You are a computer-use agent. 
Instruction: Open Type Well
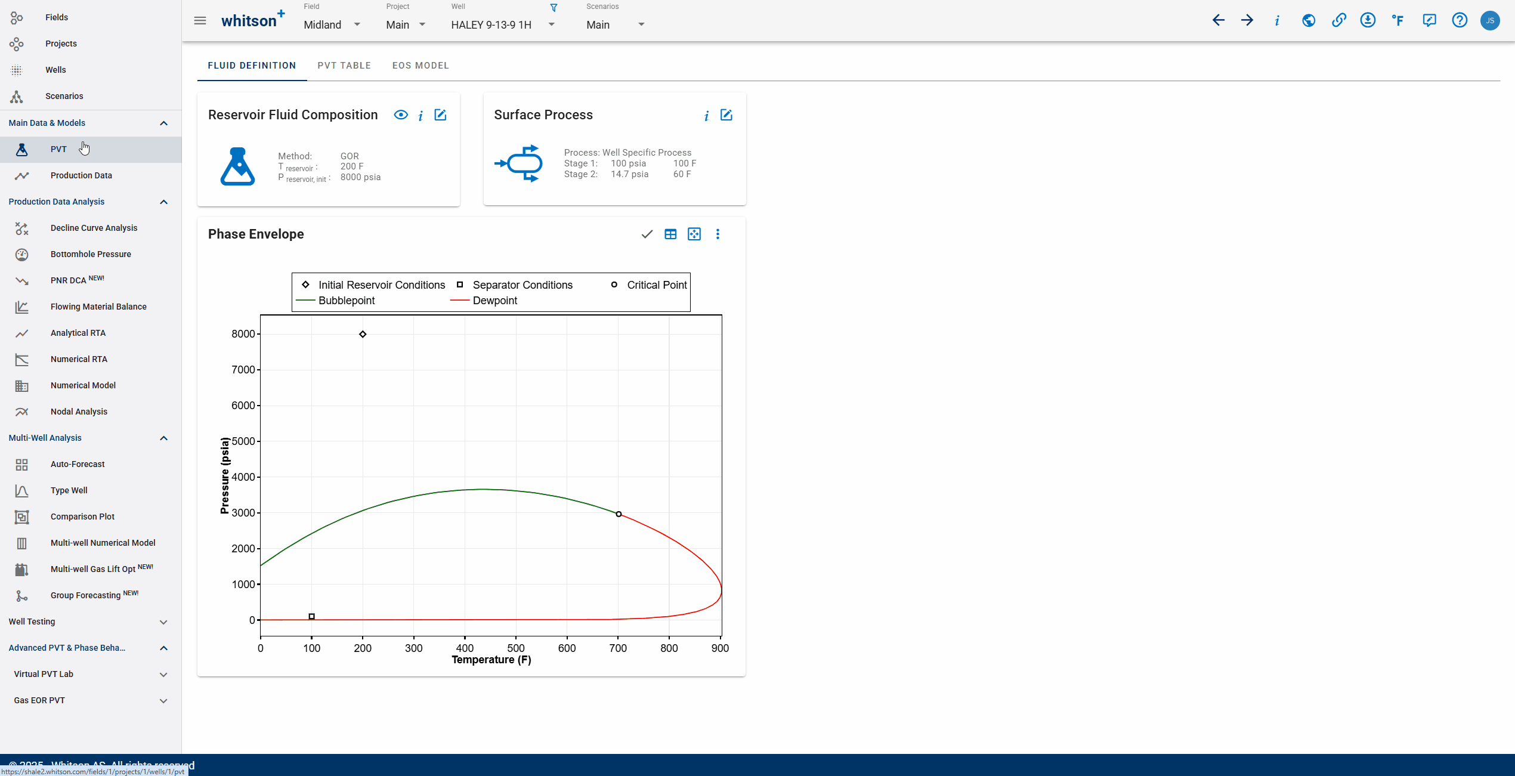tap(91, 491)
